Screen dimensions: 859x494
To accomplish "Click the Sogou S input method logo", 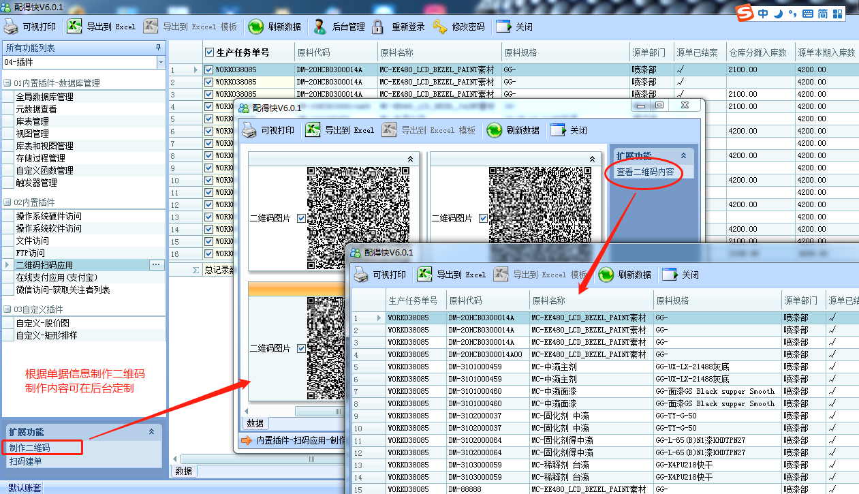I will coord(746,12).
